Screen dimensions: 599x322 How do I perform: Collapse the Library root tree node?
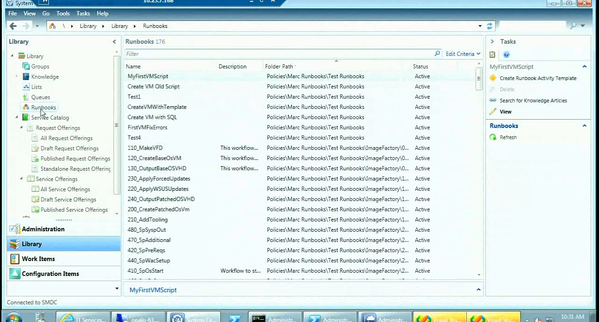pyautogui.click(x=13, y=56)
